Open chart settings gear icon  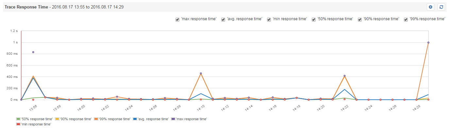click(430, 7)
